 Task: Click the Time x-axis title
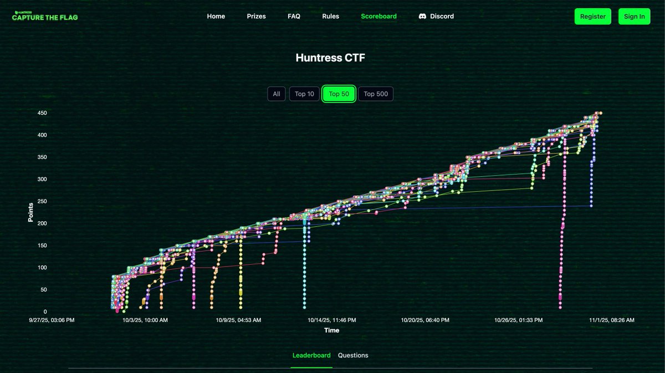pyautogui.click(x=331, y=330)
